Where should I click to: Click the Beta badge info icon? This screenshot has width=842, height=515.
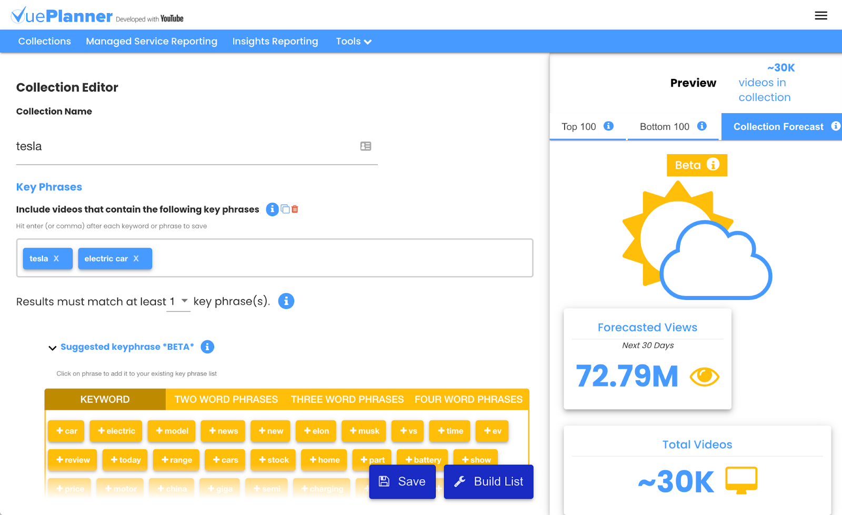713,165
